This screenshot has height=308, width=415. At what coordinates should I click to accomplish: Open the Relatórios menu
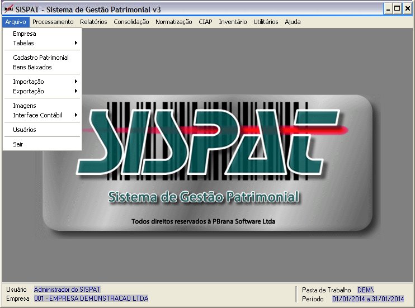(93, 22)
